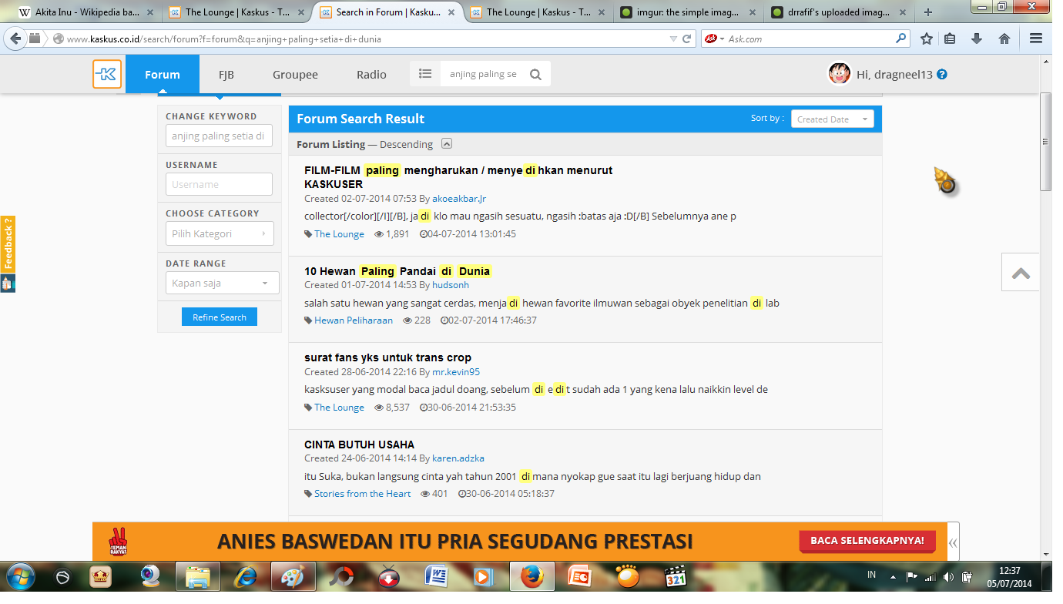The image size is (1063, 604).
Task: Select the Forum tab
Action: pos(163,75)
